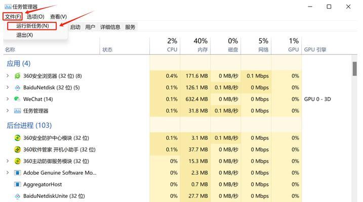This screenshot has width=363, height=202.
Task: Click the Adobe Genuine Software icon
Action: click(17, 173)
